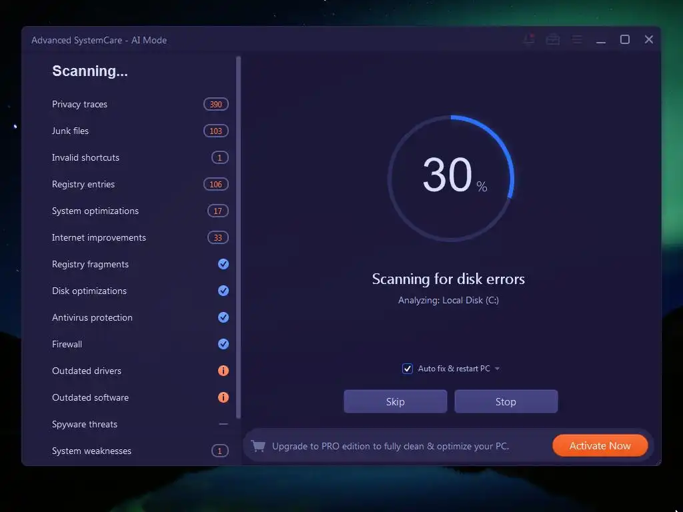Click the Registry fragments blue checkmark icon
683x512 pixels.
pyautogui.click(x=223, y=264)
